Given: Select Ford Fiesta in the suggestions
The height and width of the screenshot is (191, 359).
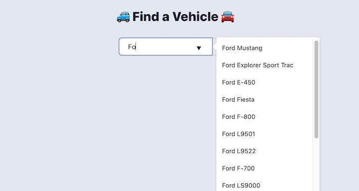Looking at the screenshot, I should click(x=265, y=100).
